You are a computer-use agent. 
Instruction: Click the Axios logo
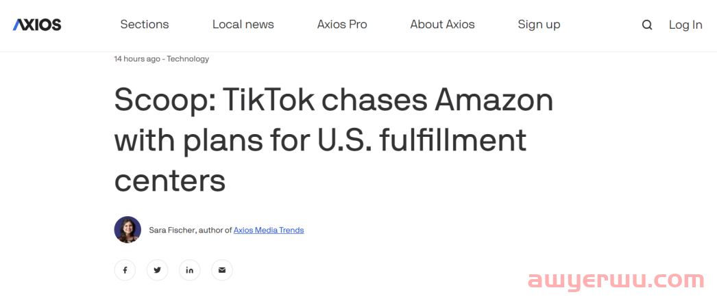(x=37, y=25)
